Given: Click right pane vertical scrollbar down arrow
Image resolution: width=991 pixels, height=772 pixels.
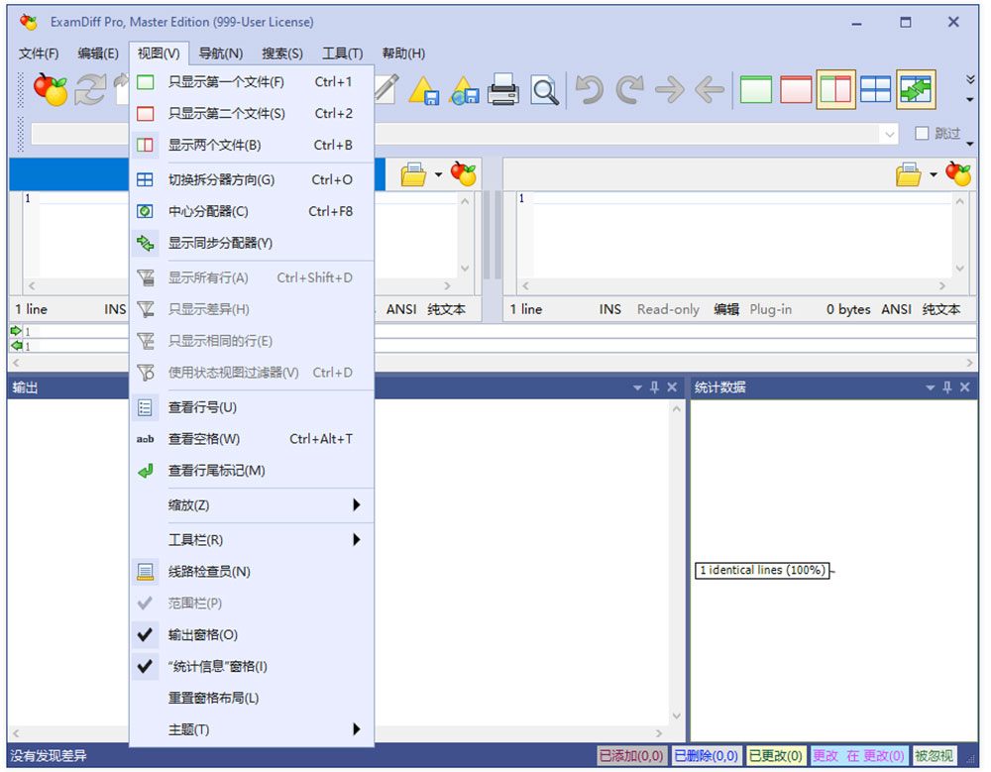Looking at the screenshot, I should 960,269.
